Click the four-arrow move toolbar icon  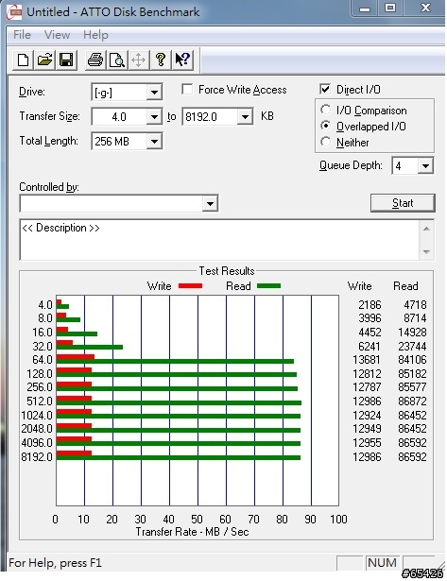[138, 60]
